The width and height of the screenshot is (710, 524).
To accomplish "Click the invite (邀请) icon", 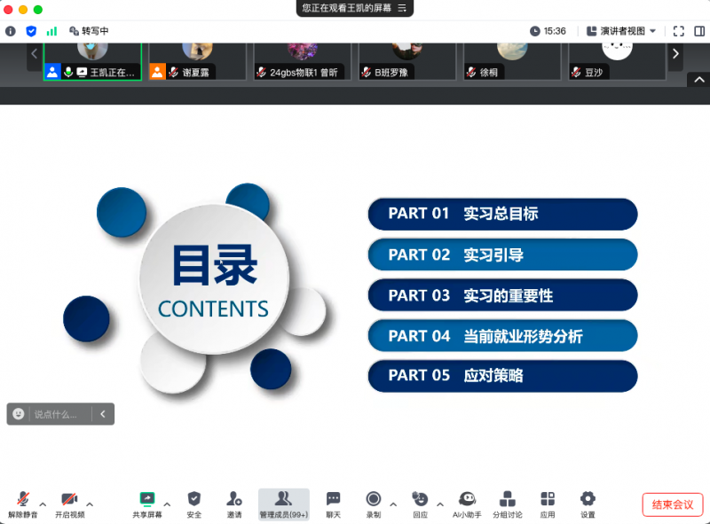I will coord(234,502).
